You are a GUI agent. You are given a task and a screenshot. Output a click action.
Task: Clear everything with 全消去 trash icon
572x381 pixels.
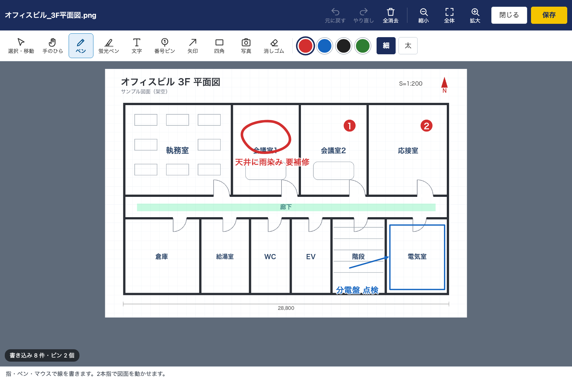(391, 15)
